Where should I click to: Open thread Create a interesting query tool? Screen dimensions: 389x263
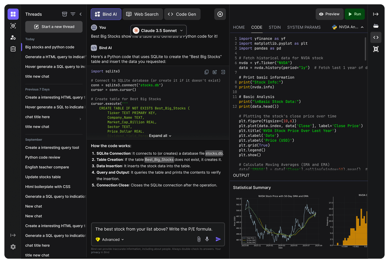[52, 148]
